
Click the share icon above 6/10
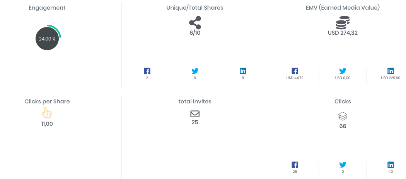195,23
